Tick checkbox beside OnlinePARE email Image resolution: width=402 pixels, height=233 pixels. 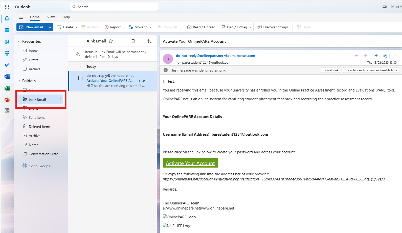80,78
